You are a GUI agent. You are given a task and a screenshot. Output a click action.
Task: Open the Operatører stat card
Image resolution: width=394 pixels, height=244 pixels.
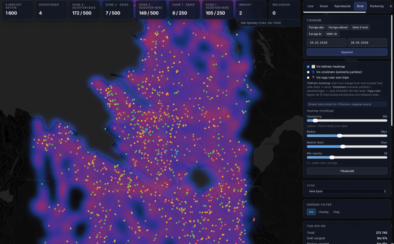click(51, 10)
